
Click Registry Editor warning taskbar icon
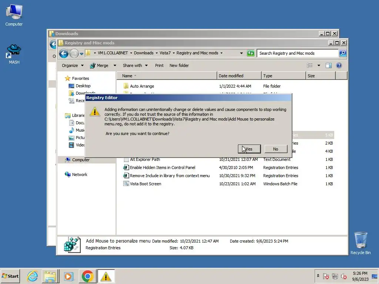pos(106,276)
